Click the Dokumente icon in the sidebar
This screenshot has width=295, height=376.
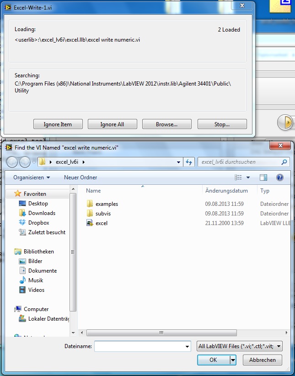coord(22,270)
